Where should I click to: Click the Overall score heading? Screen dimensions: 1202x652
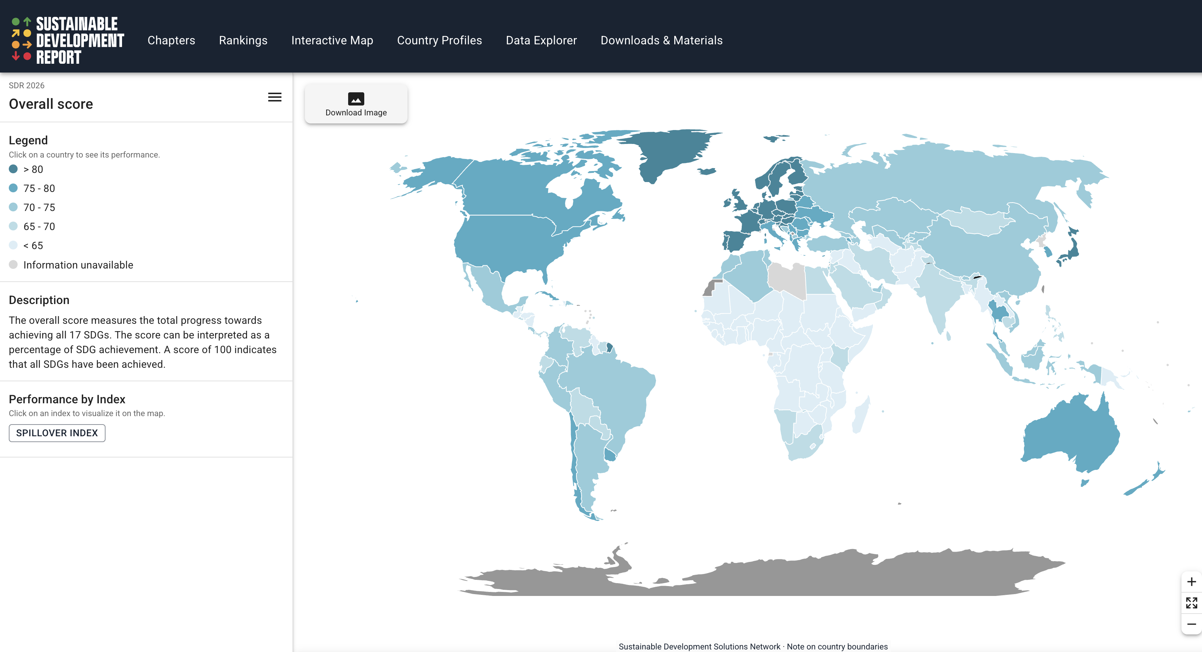click(x=51, y=104)
